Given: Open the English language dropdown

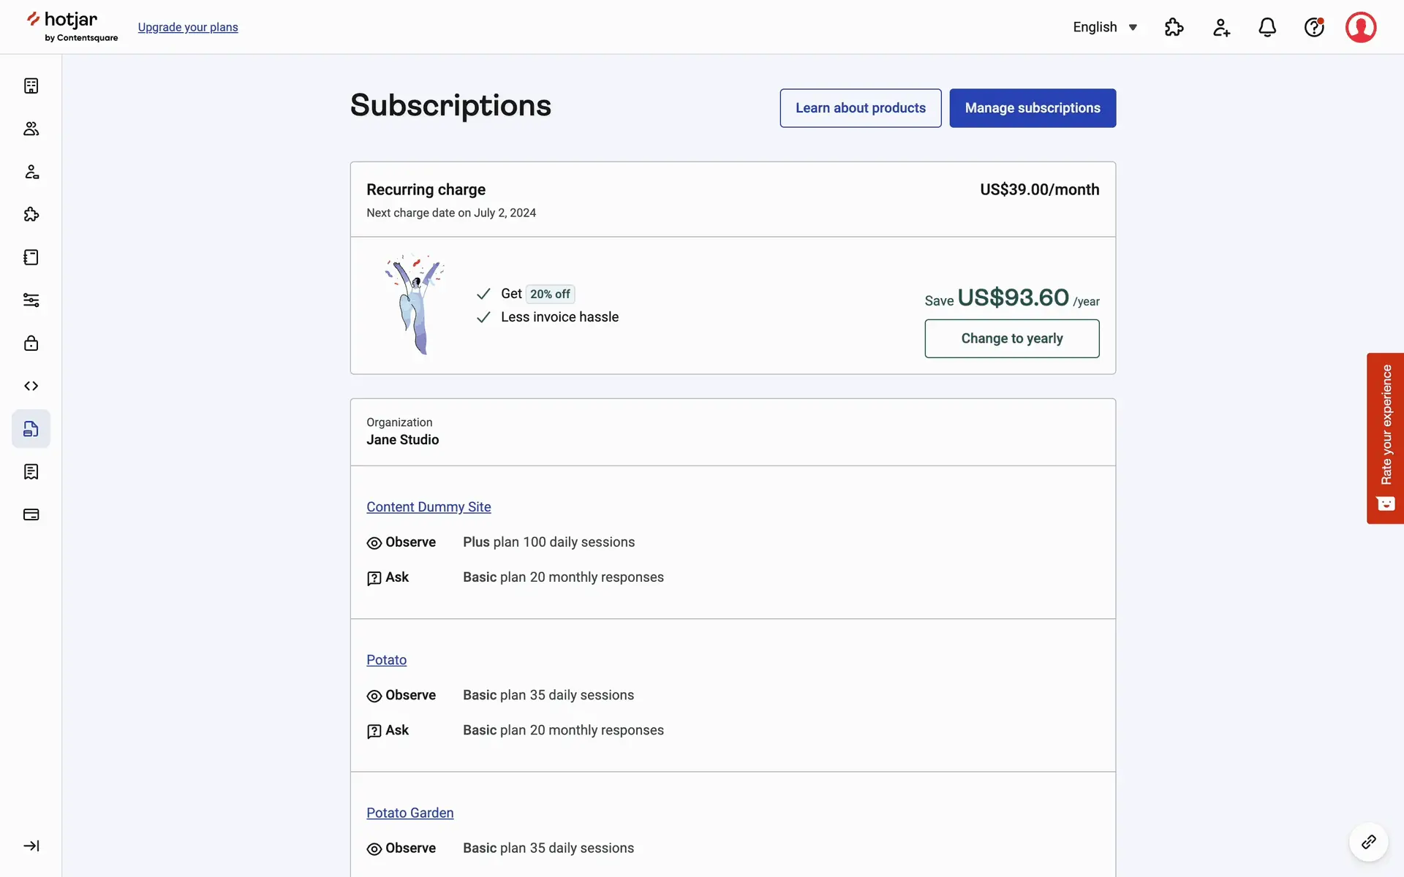Looking at the screenshot, I should [x=1104, y=27].
